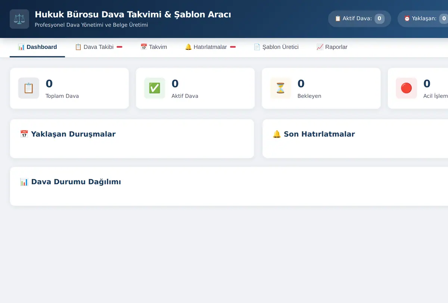This screenshot has height=303, width=448.
Task: Click the subtitle Profesyonel Dava Yönetimi ve Belge Üretimi
Action: (91, 25)
